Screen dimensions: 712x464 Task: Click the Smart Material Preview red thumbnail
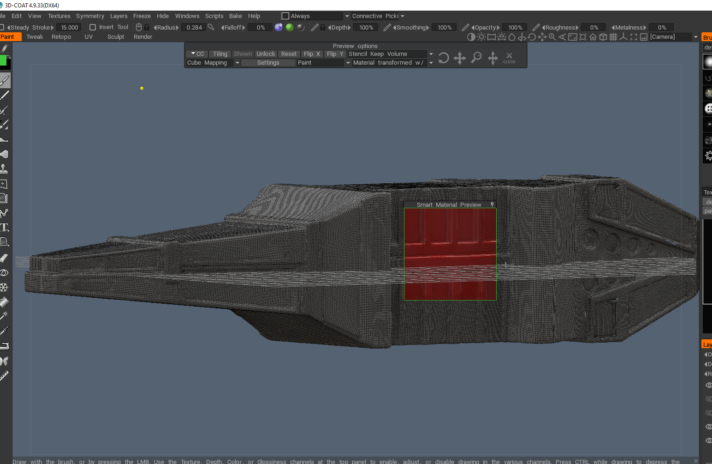coord(450,254)
